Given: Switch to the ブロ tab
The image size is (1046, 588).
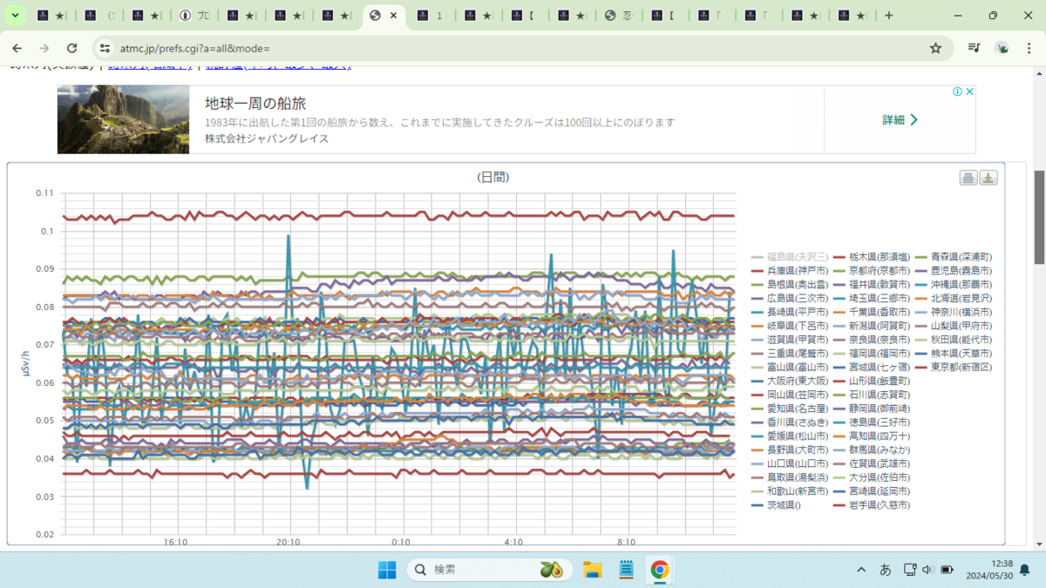Looking at the screenshot, I should tap(194, 16).
